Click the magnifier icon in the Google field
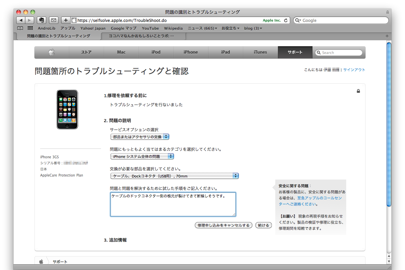Viewport: 405px width, 270px height. tap(298, 20)
